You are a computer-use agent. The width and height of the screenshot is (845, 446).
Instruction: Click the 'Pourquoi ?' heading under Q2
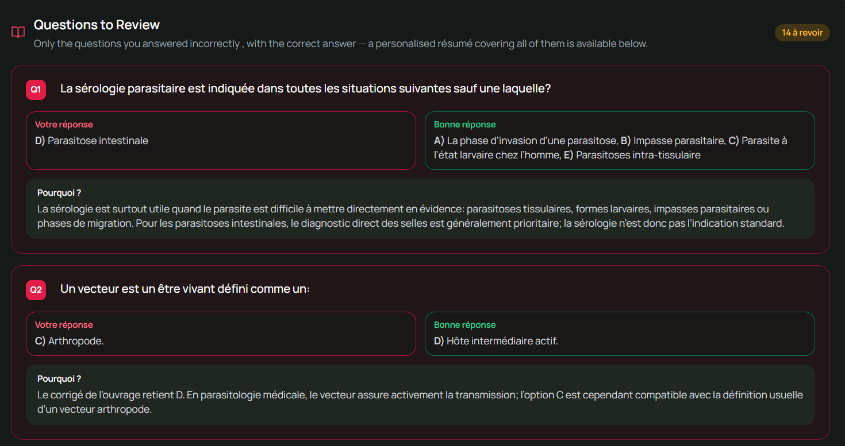(59, 379)
